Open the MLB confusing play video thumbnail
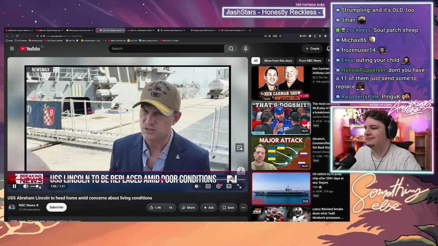Image resolution: width=438 pixels, height=246 pixels. [281, 118]
